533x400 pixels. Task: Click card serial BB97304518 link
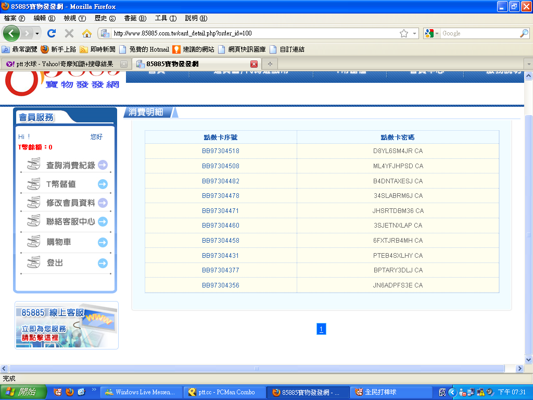point(221,151)
